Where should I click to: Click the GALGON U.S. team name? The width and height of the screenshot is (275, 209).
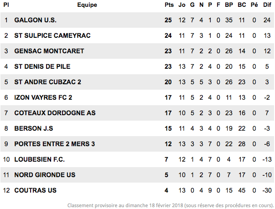(35, 20)
